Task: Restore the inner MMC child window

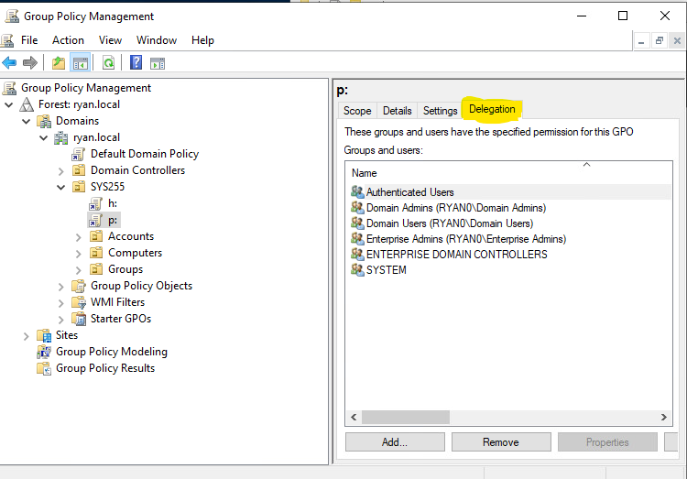Action: click(x=659, y=41)
